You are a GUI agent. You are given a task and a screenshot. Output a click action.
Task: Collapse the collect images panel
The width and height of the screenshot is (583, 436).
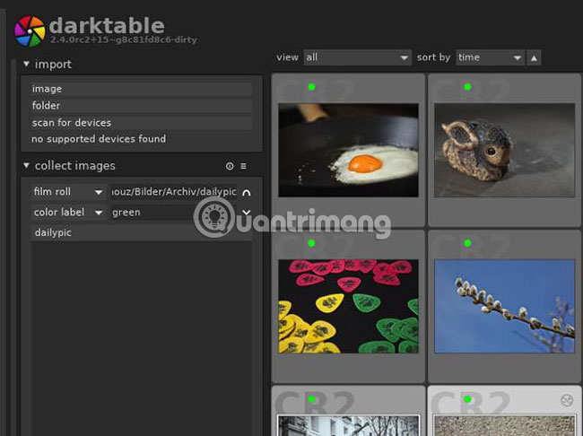click(x=26, y=166)
